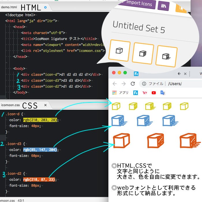Click the site info icon in address bar

[x=144, y=84]
